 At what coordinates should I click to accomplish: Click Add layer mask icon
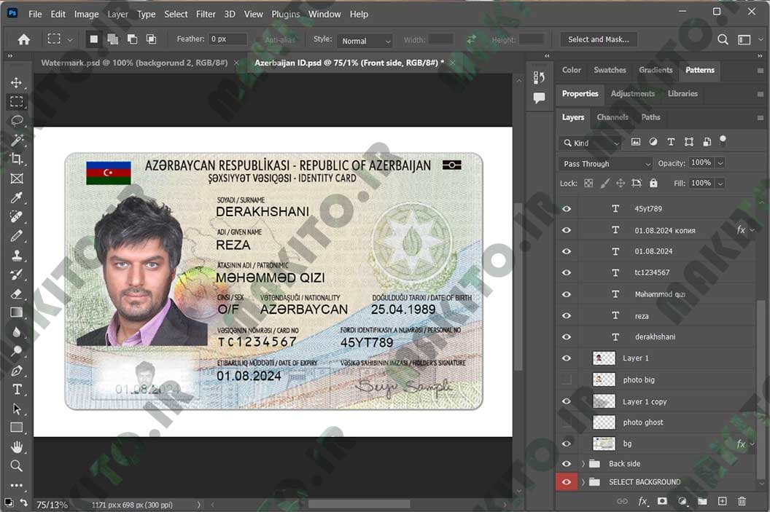[x=663, y=501]
